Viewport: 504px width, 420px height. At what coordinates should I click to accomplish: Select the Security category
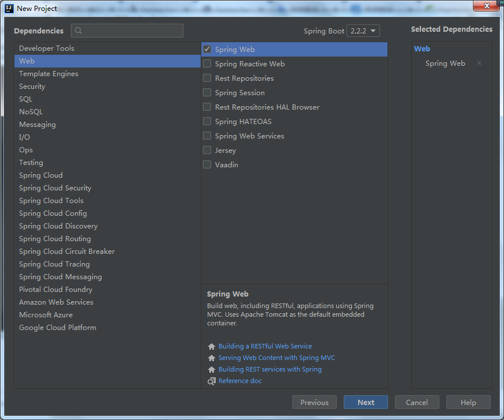click(32, 87)
